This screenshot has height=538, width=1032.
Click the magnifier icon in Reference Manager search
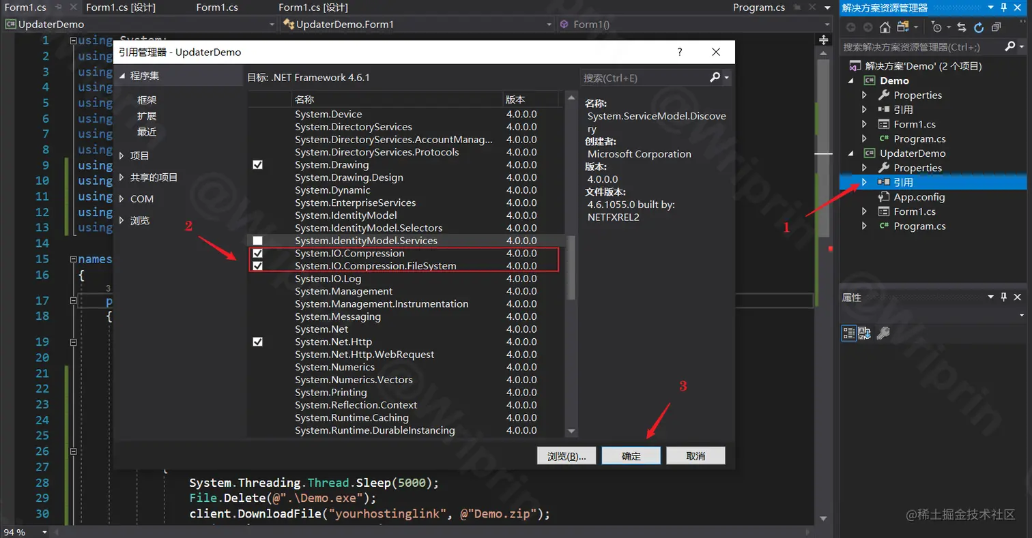pyautogui.click(x=715, y=78)
